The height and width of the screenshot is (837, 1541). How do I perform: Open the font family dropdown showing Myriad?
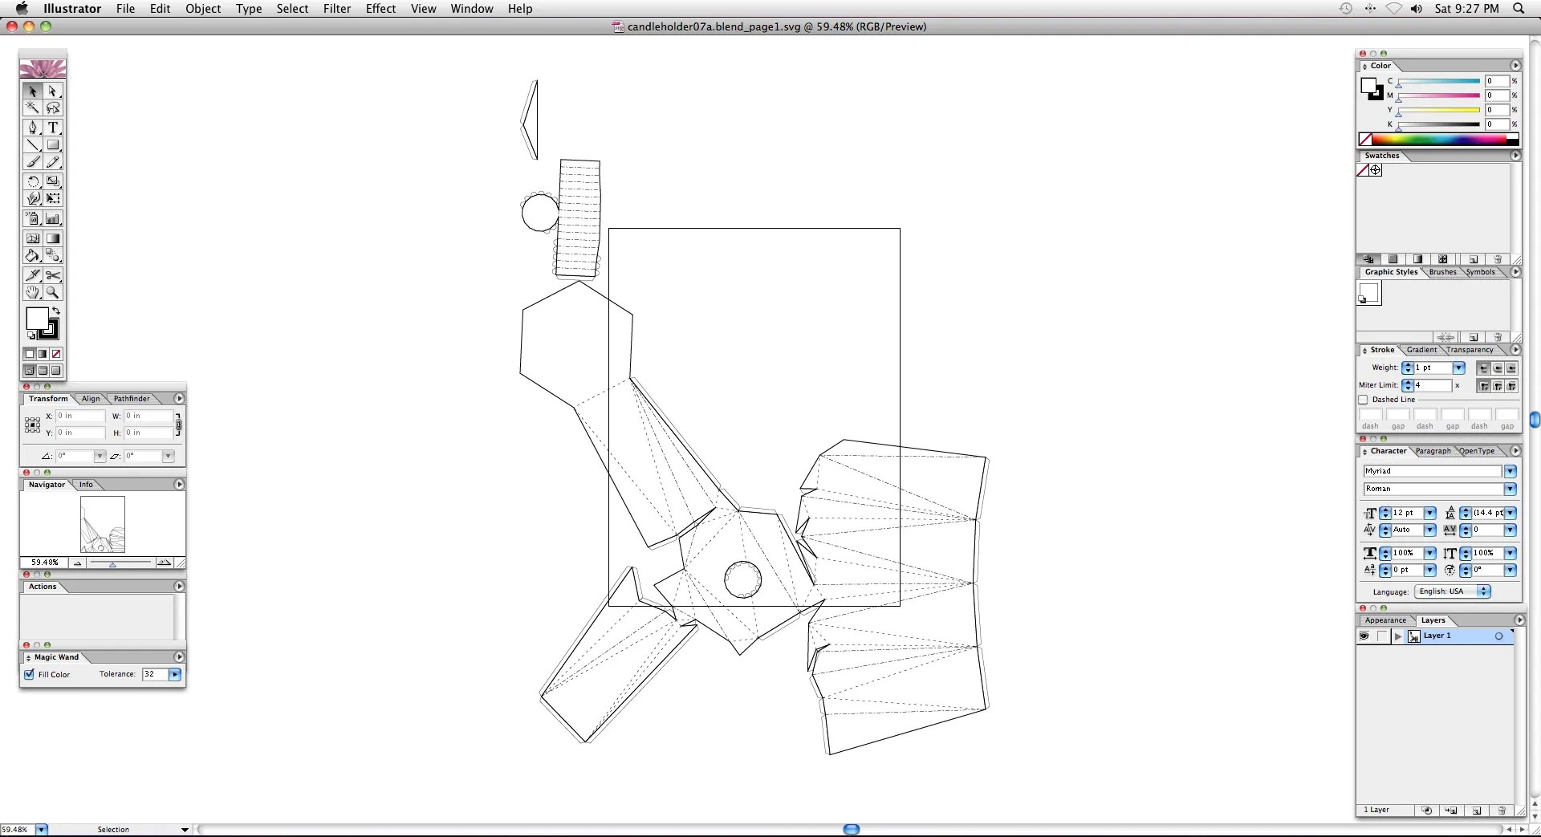(x=1511, y=471)
